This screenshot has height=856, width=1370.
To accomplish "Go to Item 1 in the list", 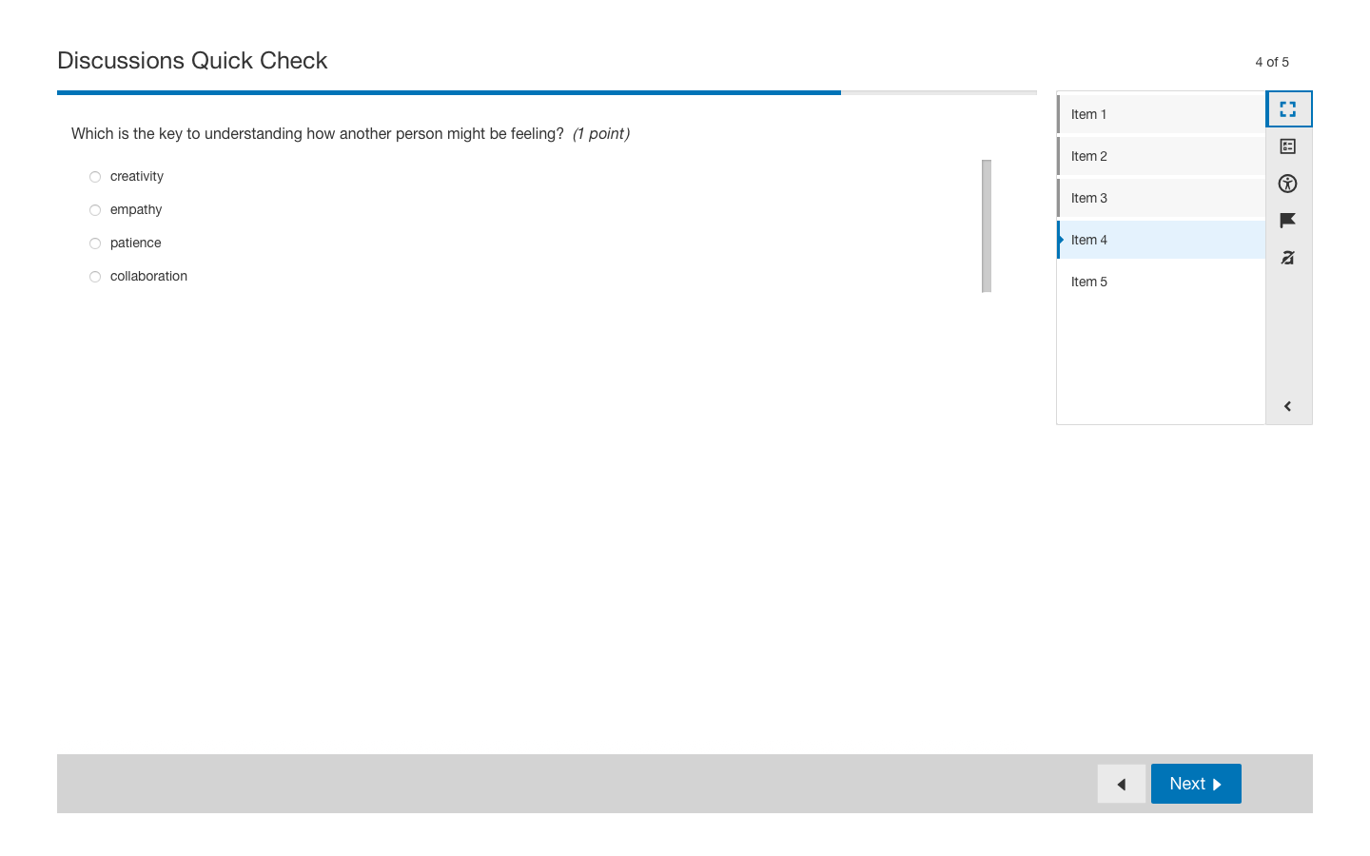I will click(1161, 114).
